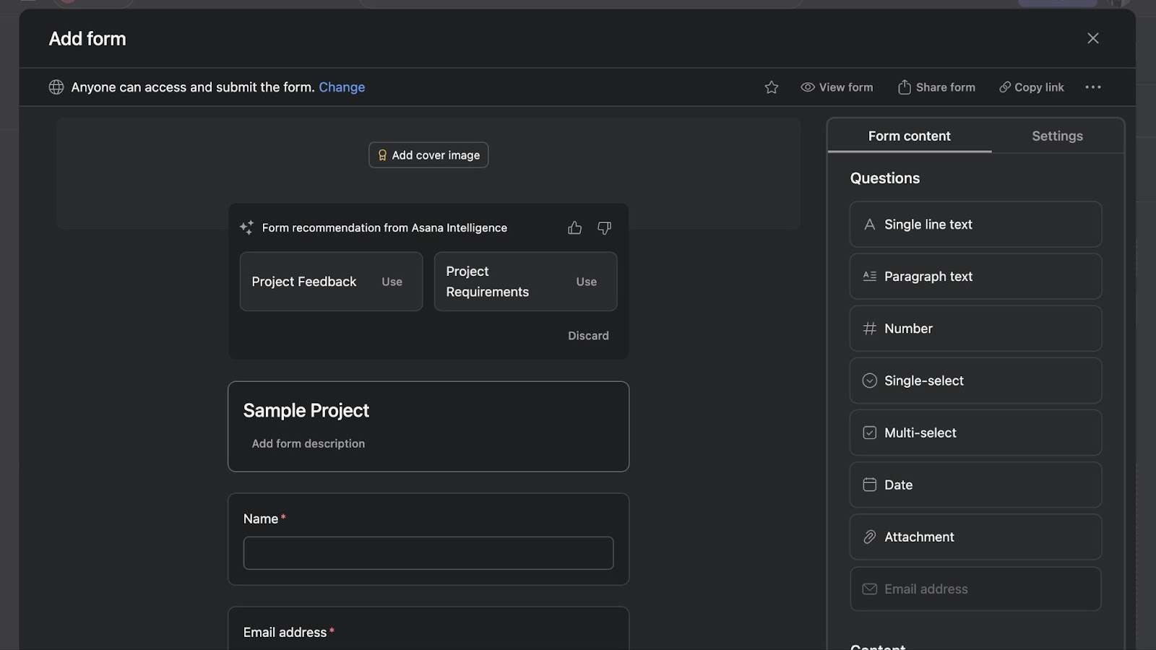Add cover image to the form
The image size is (1156, 650).
point(428,155)
